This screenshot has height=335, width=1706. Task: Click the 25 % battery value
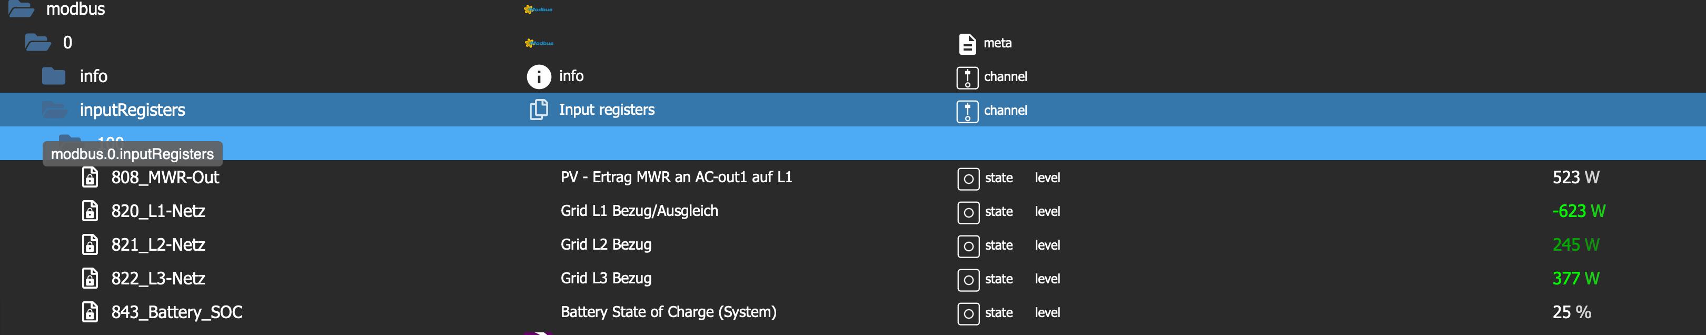[1572, 312]
